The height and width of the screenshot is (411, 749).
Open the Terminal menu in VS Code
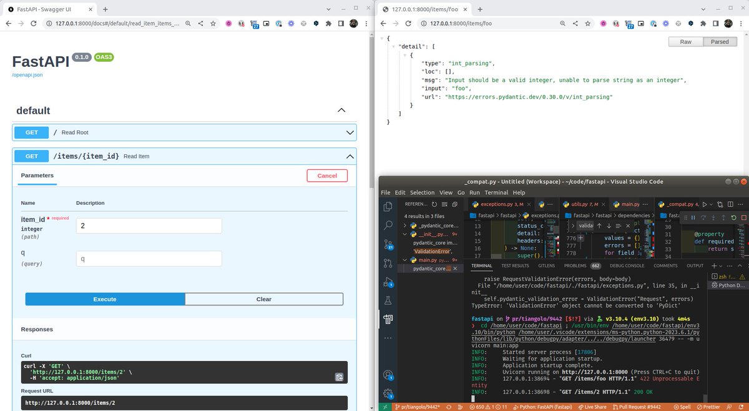497,192
